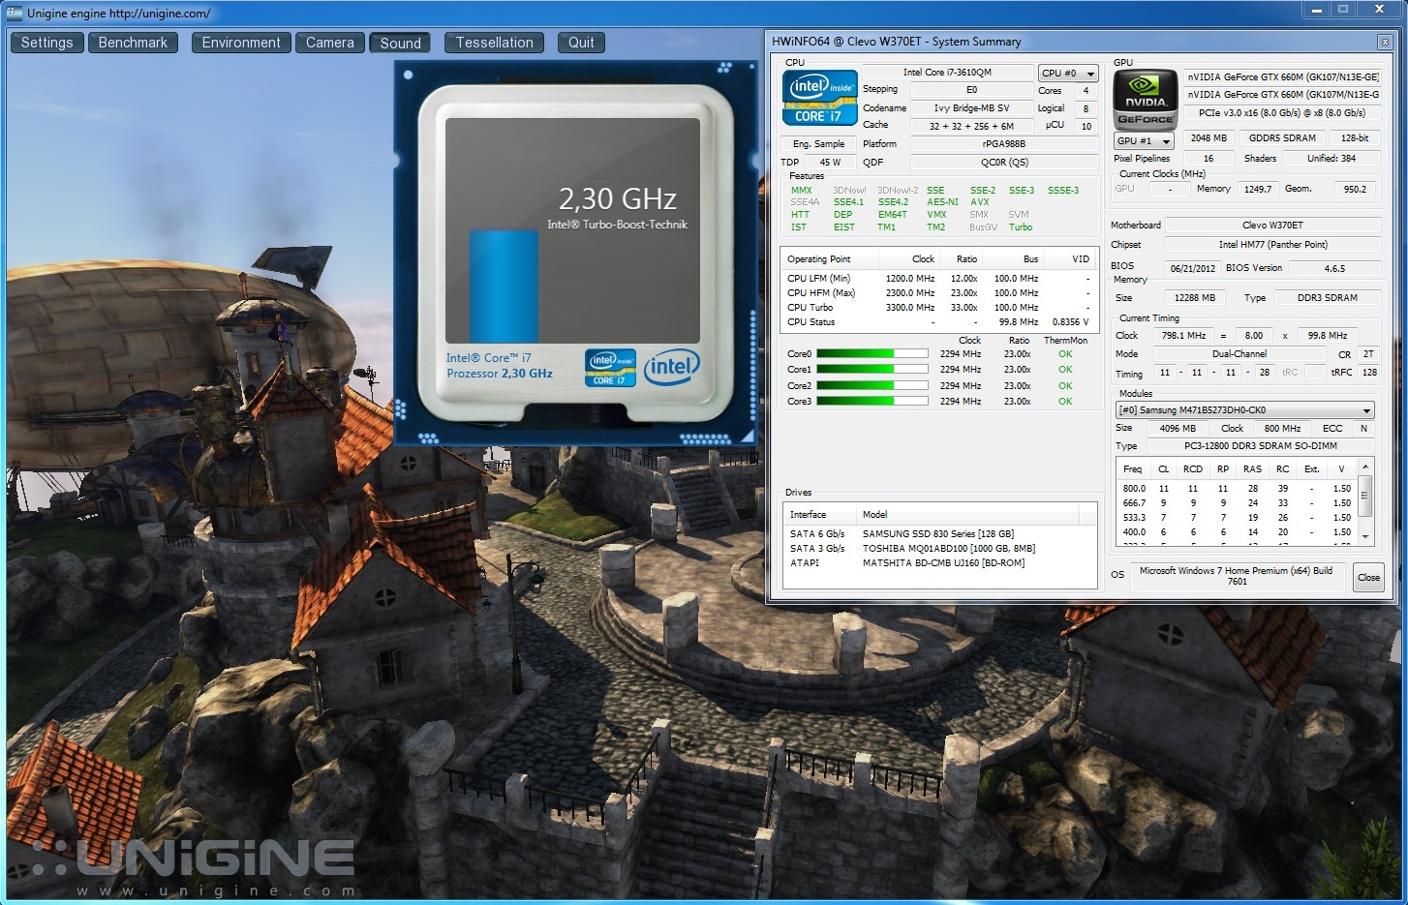
Task: Click the 12288 MB memory size value
Action: 1194,298
